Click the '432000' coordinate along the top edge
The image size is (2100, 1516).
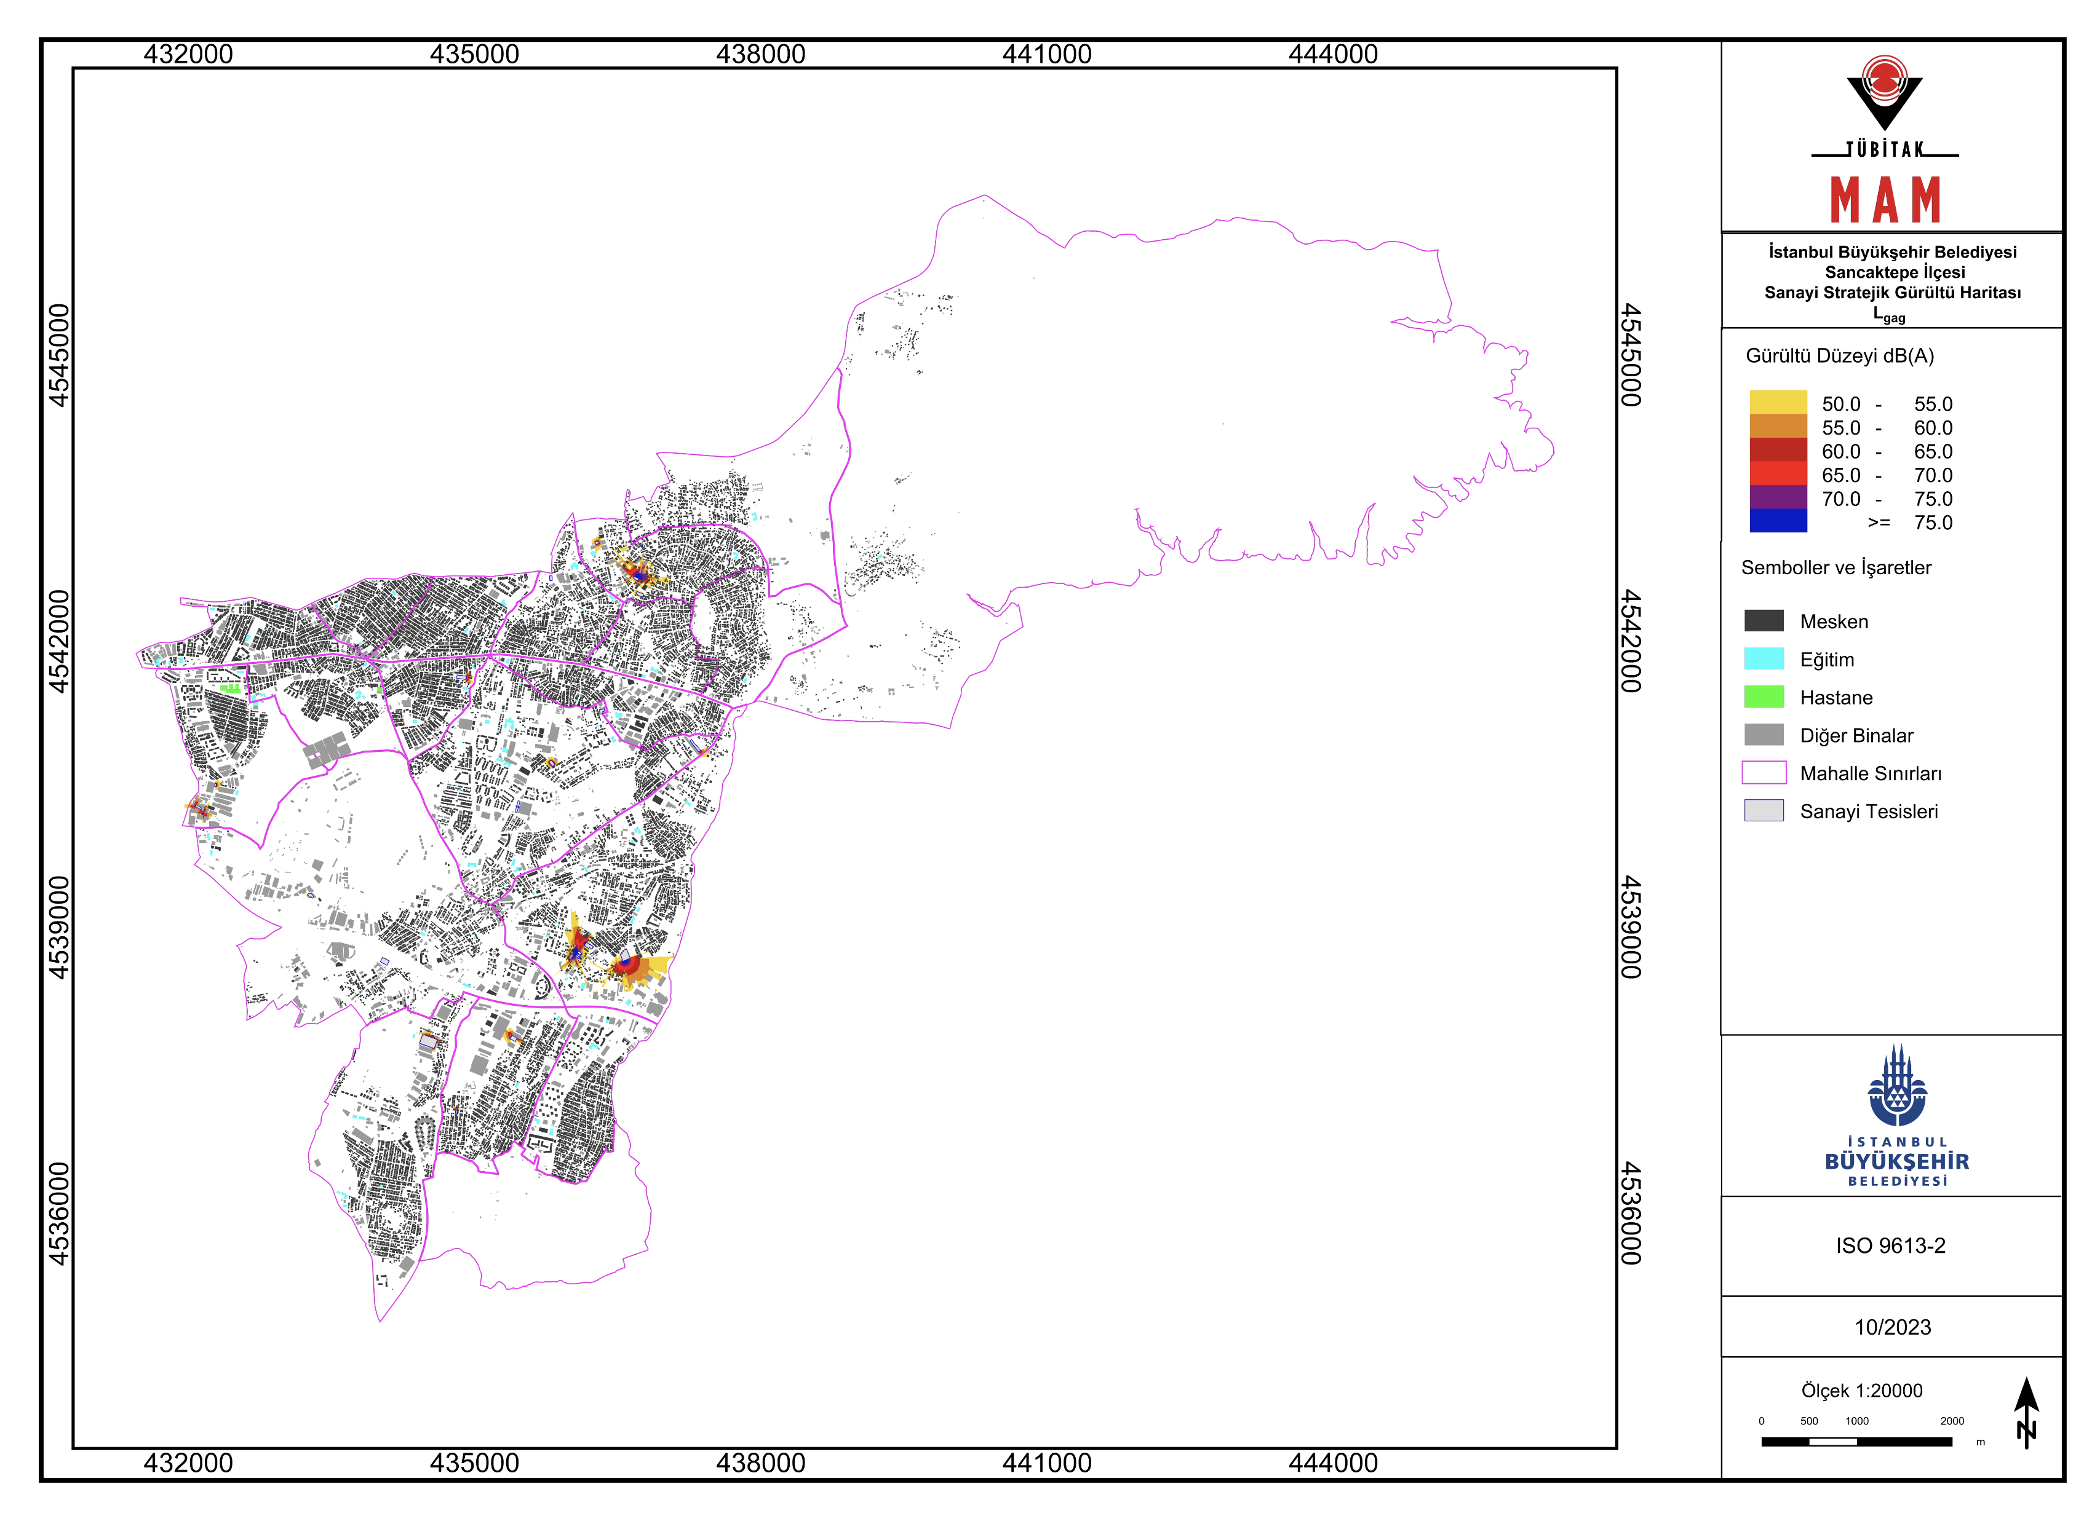click(x=188, y=53)
